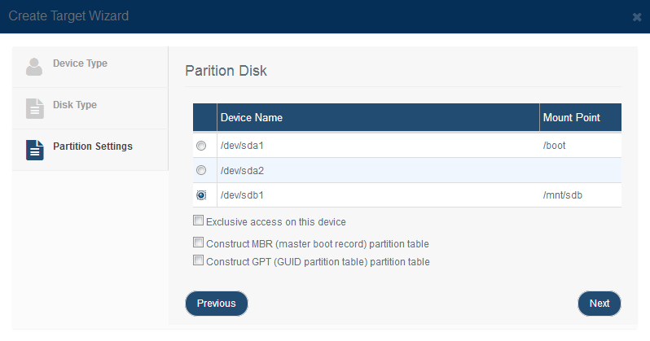Check Construct MBR partition table option
This screenshot has height=341, width=650.
198,243
